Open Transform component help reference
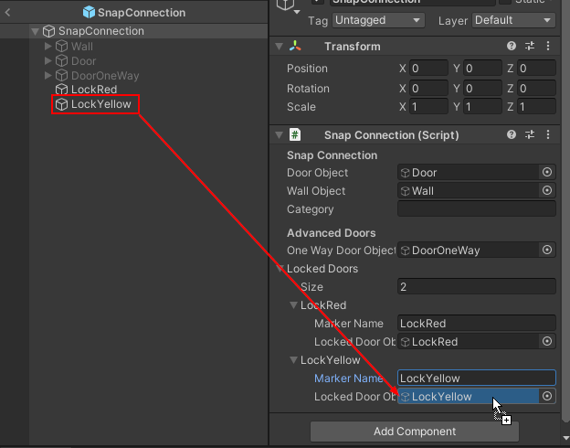The width and height of the screenshot is (570, 448). [x=512, y=47]
